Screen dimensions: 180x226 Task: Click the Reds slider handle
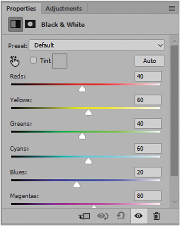click(82, 89)
